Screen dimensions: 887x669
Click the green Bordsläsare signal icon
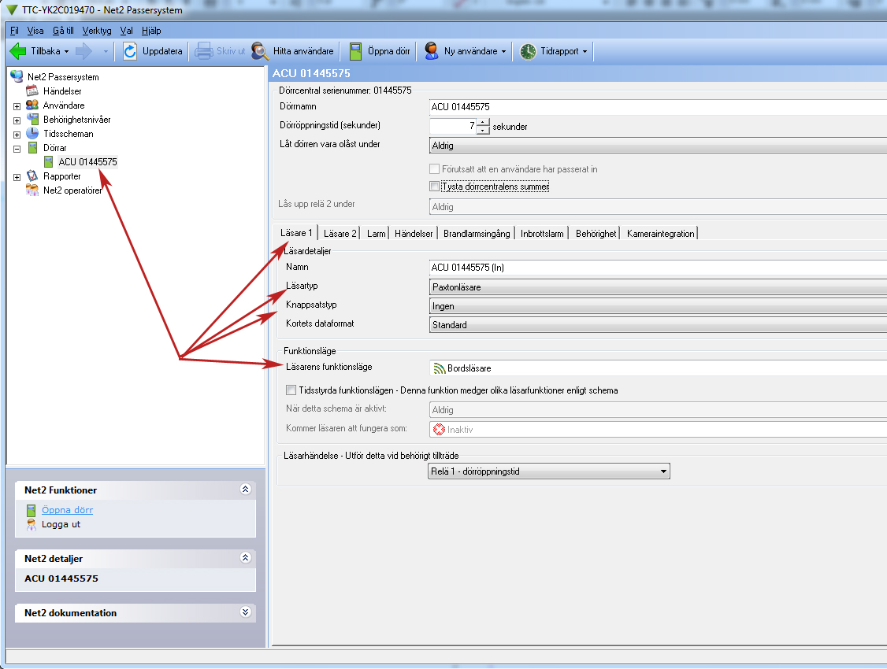click(x=439, y=368)
